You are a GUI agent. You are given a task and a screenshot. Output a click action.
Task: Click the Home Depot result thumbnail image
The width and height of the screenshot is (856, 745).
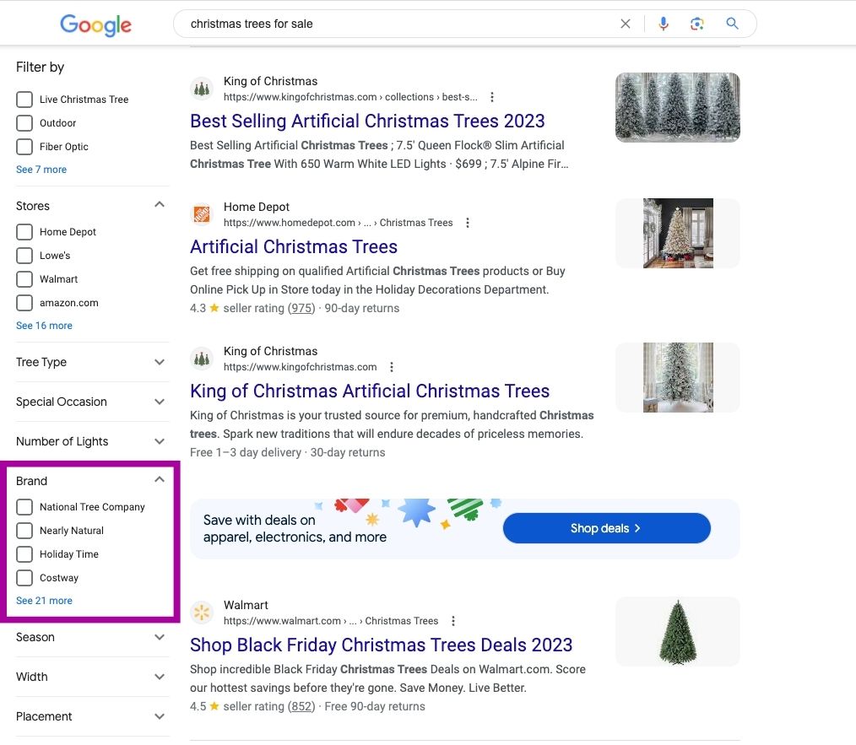[x=677, y=233]
